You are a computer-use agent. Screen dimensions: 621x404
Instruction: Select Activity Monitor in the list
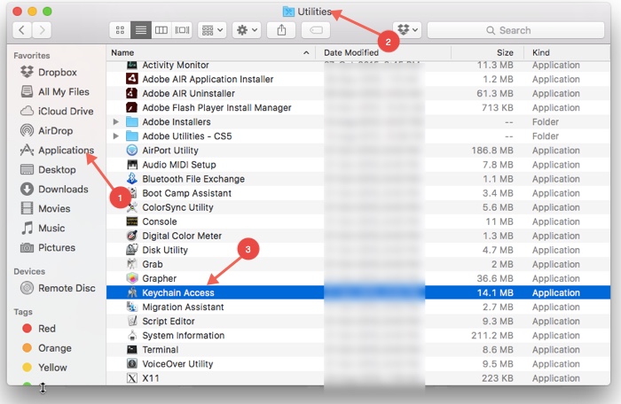pos(358,65)
